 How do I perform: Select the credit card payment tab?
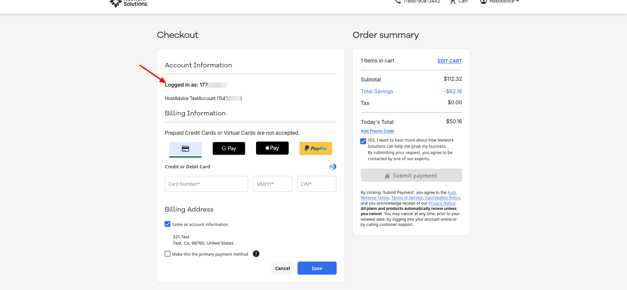(x=185, y=149)
